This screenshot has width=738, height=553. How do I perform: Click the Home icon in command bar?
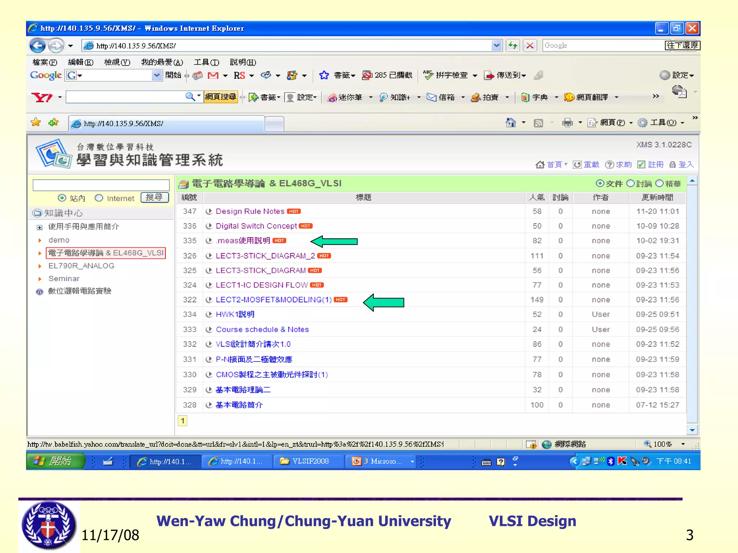click(510, 123)
